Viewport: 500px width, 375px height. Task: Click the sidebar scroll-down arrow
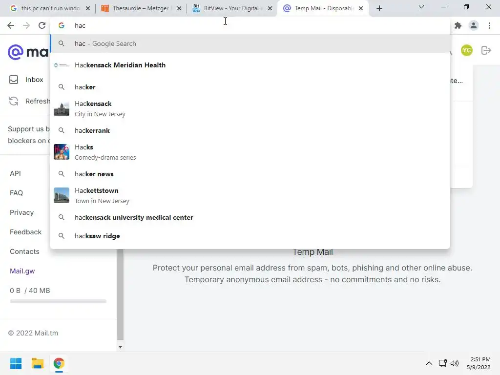point(120,347)
